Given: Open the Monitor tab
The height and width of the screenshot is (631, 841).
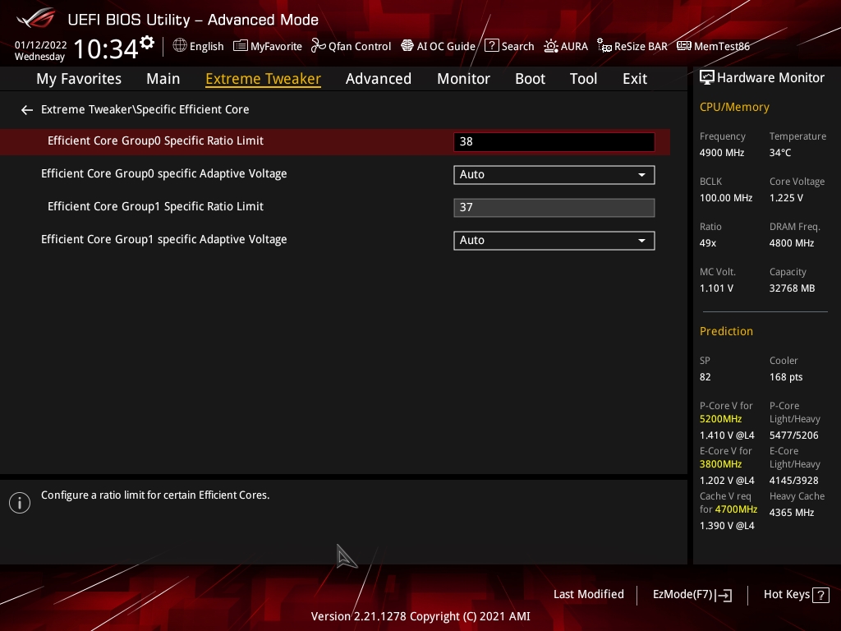Looking at the screenshot, I should coord(463,79).
